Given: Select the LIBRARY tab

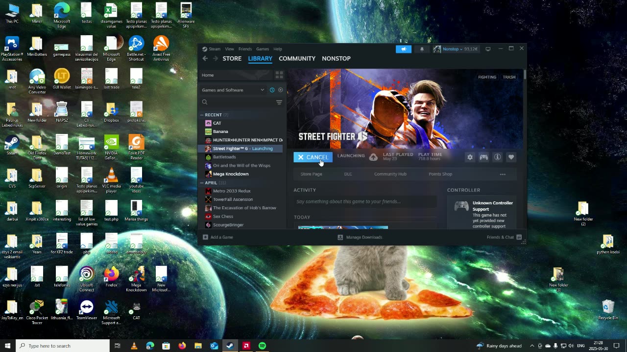Looking at the screenshot, I should (x=260, y=59).
